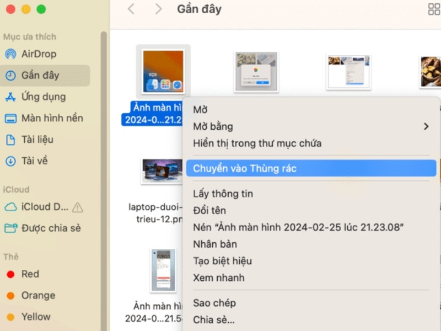Click the Màn hình nền desktop icon
Viewport: 441px width, 331px height.
[10, 118]
